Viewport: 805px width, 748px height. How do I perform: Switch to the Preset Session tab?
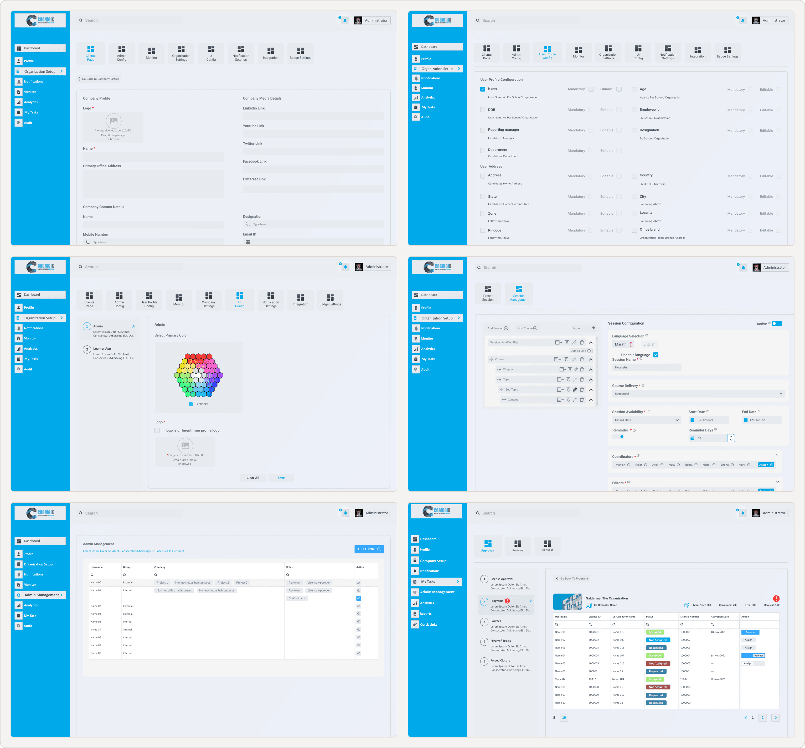pos(488,293)
